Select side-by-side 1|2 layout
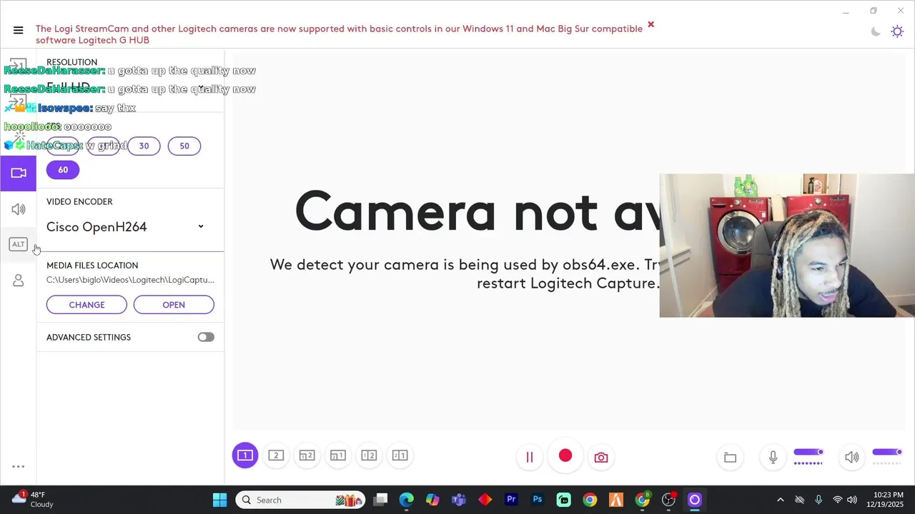Viewport: 915px width, 514px height. tap(369, 455)
